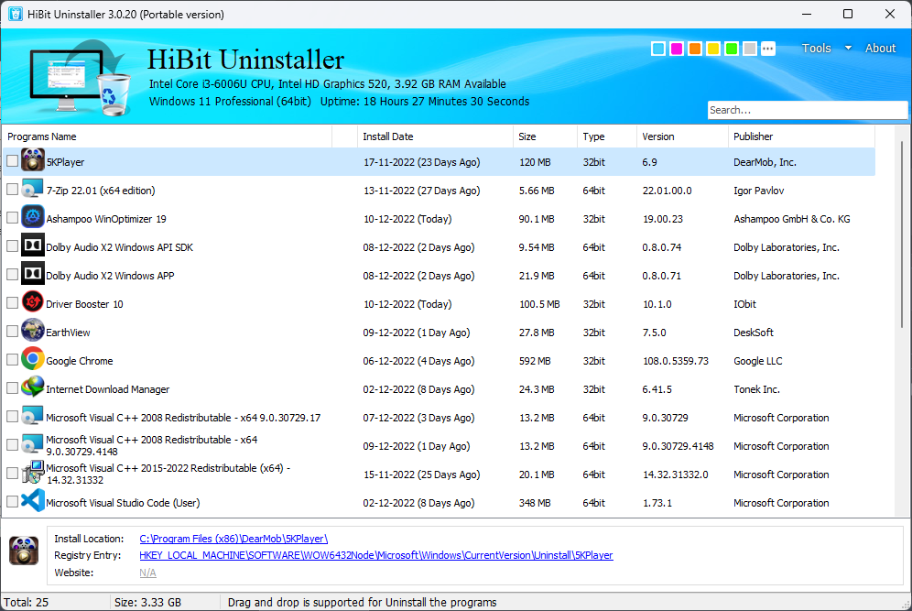Screen dimensions: 912x611
Task: Check the Ashampoo WinOptimizer 19 checkbox
Action: coord(12,218)
